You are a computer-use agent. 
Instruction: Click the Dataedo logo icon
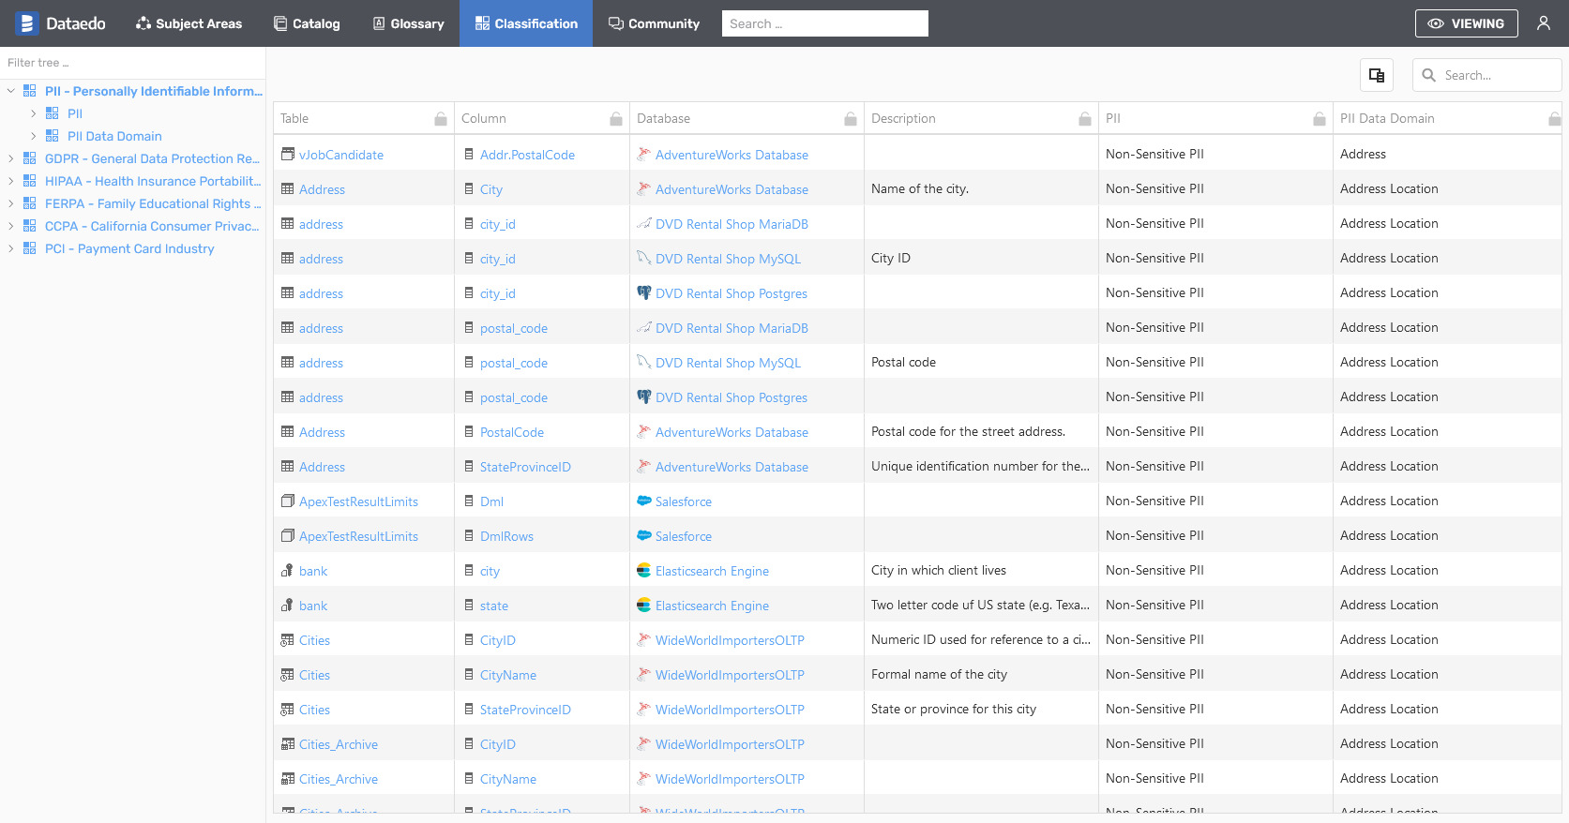[x=26, y=23]
